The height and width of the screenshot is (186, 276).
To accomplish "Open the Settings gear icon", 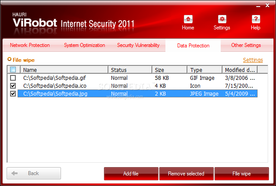I will [x=222, y=19].
